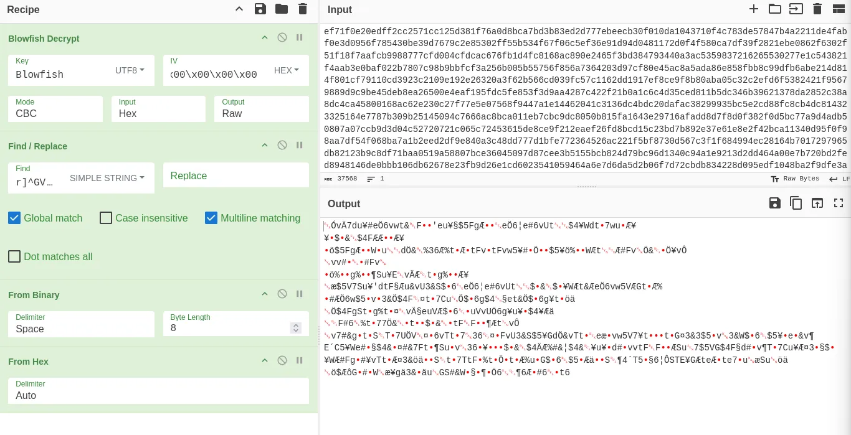Load a recipe with the folder icon
Viewport: 851px width, 435px height.
(282, 9)
